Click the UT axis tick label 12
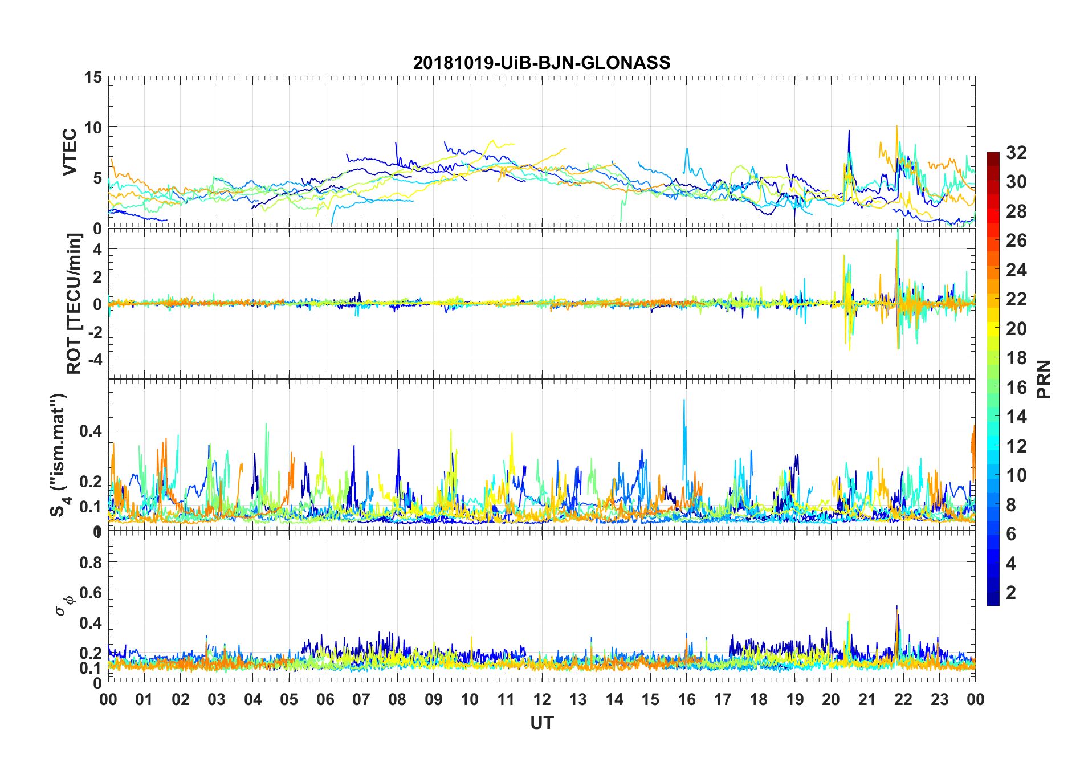This screenshot has height=758, width=1084. coord(542,699)
